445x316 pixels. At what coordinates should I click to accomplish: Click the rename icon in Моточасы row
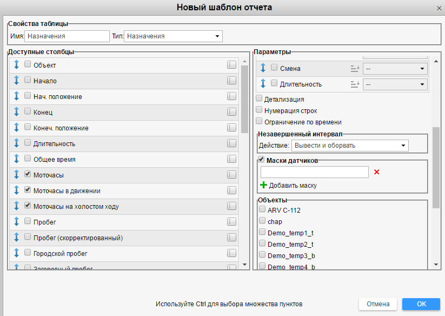tap(231, 175)
